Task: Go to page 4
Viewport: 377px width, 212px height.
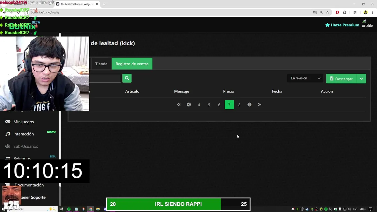Action: [x=199, y=105]
